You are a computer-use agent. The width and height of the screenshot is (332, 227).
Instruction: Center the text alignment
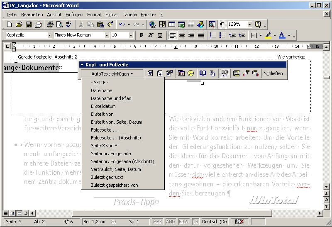click(x=182, y=35)
